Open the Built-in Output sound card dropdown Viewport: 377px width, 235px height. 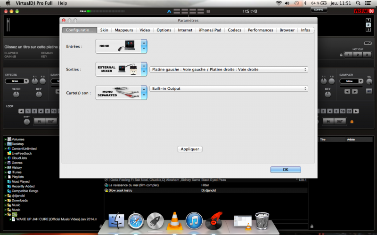229,88
